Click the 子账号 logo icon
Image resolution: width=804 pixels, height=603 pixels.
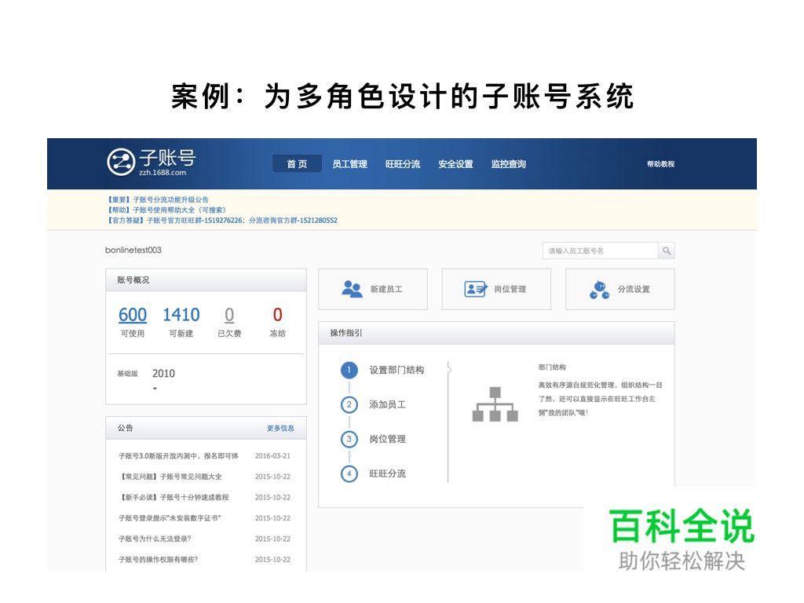[120, 162]
